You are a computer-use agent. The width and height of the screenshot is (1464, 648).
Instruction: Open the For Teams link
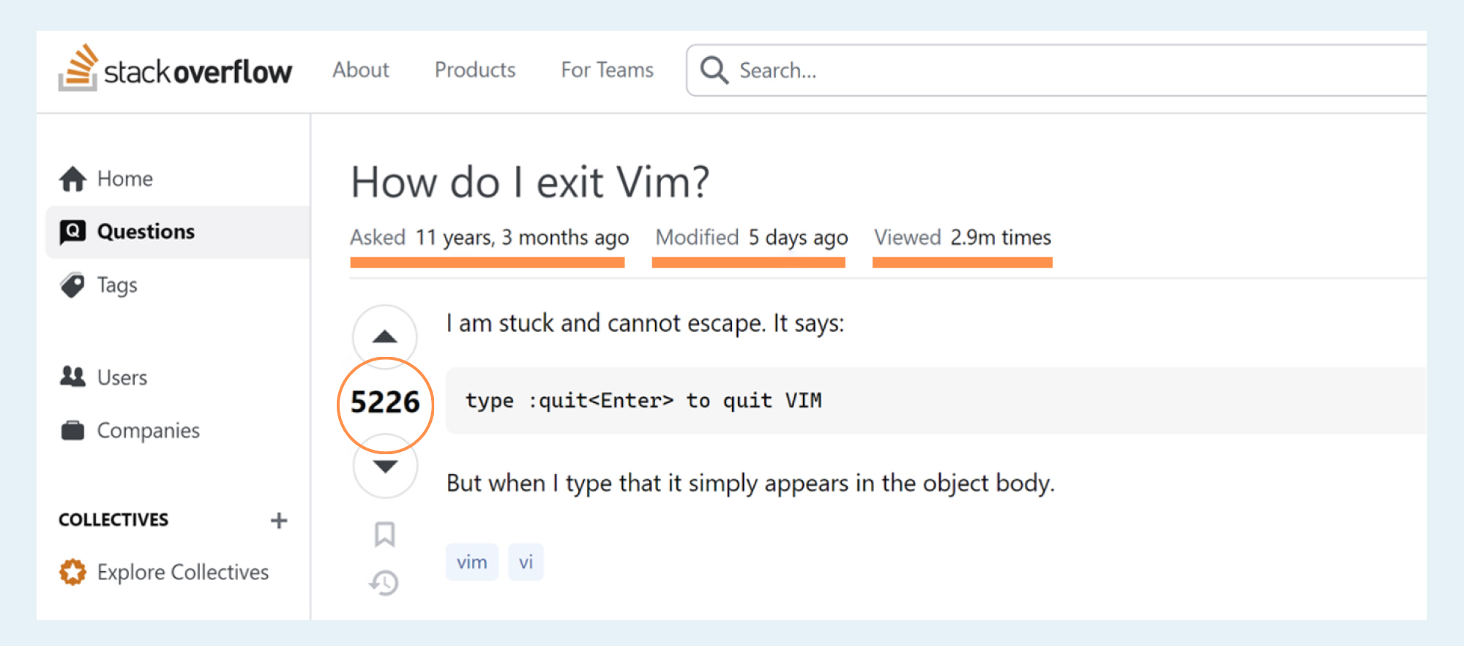607,69
